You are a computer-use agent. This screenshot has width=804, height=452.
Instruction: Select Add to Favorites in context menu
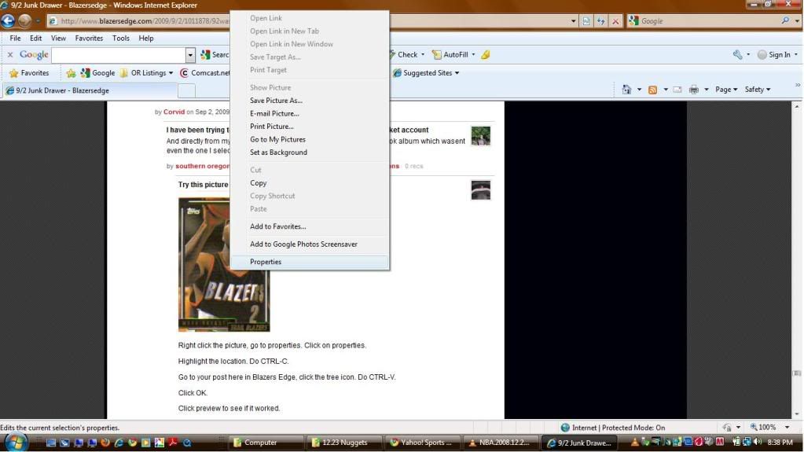310,226
